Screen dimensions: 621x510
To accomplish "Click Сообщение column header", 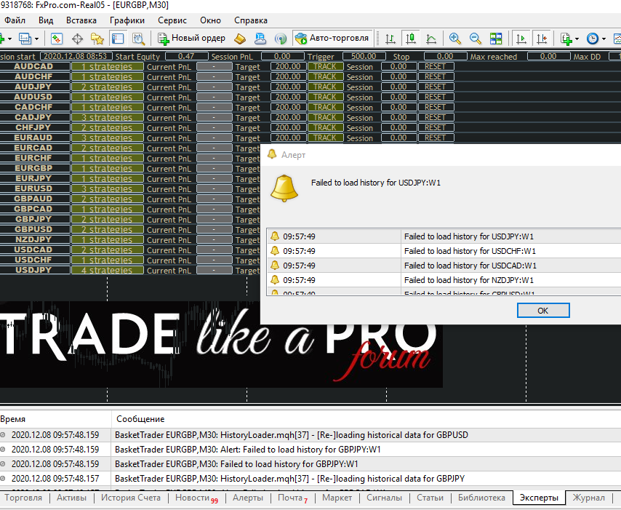I will (x=140, y=419).
